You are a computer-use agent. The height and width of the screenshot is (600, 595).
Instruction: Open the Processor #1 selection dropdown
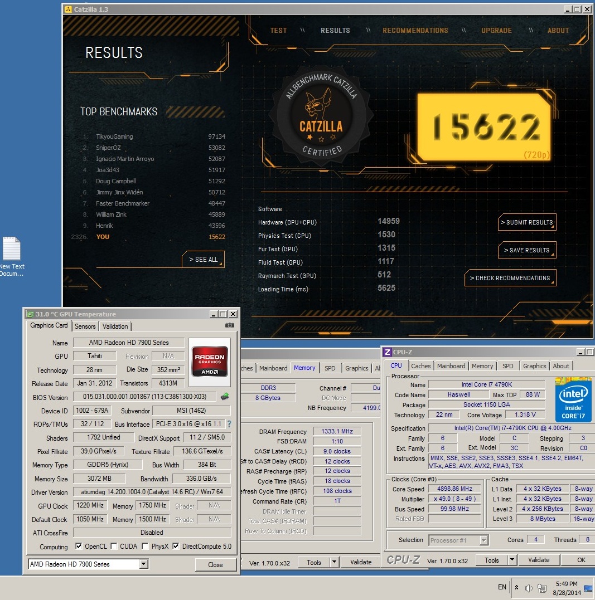click(484, 540)
